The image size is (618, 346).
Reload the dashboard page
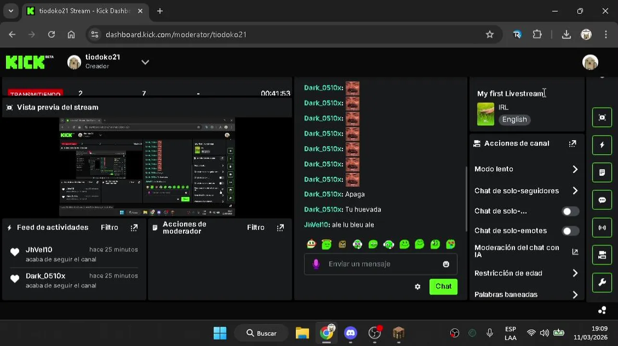51,35
